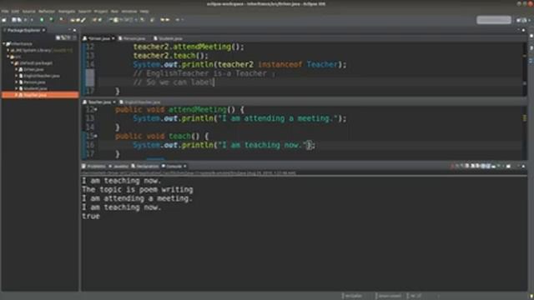Open the Edit menu

tap(15, 11)
